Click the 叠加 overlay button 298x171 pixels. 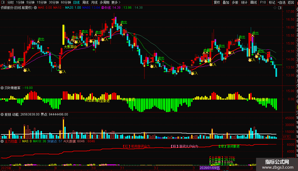click(x=226, y=2)
